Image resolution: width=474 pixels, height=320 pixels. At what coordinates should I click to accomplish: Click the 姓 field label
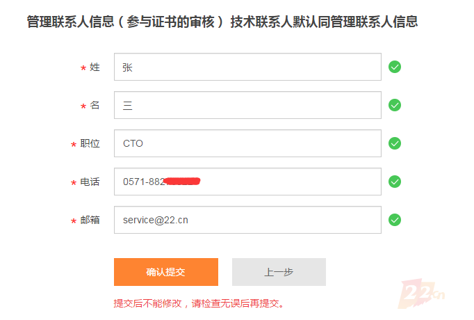(95, 67)
